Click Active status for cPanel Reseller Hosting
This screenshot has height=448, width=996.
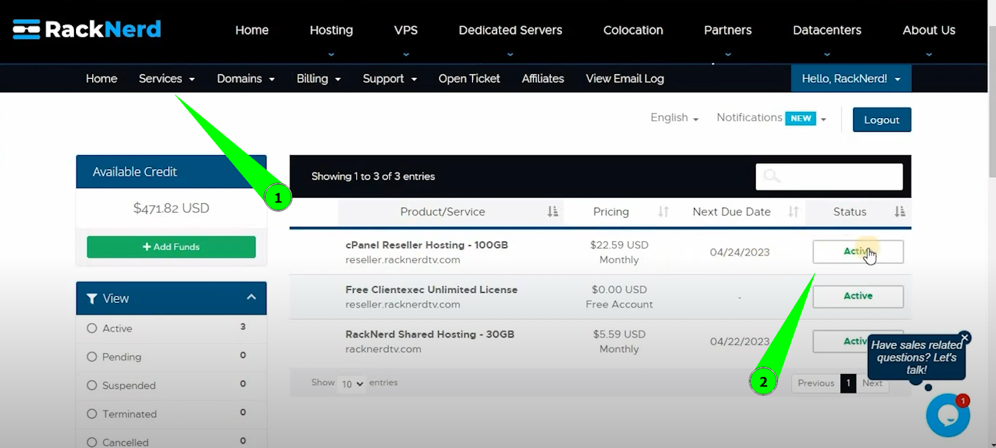(858, 252)
